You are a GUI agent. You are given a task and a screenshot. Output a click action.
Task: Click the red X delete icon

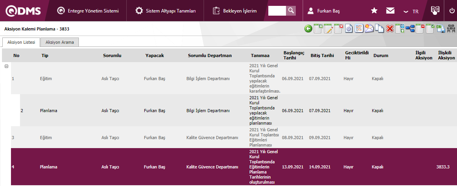390,29
